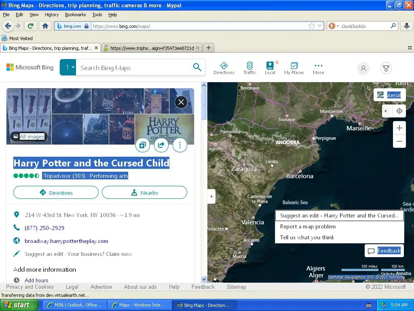This screenshot has width=414, height=311.
Task: Open the Tools menu
Action: 97,15
